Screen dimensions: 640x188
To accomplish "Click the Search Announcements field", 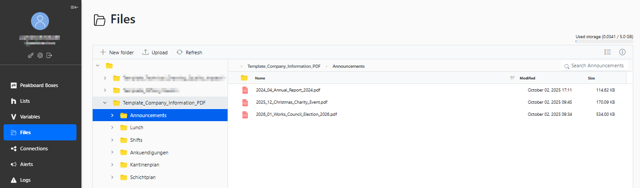I will [597, 66].
